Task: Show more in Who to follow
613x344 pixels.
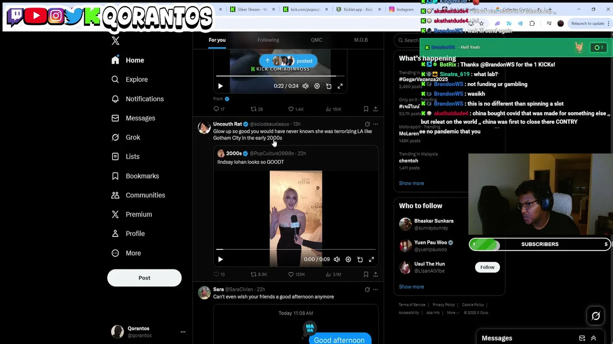Action: [x=411, y=287]
